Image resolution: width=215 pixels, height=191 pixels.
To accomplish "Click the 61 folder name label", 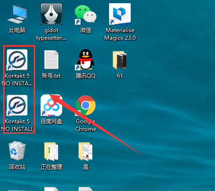I will click(120, 76).
